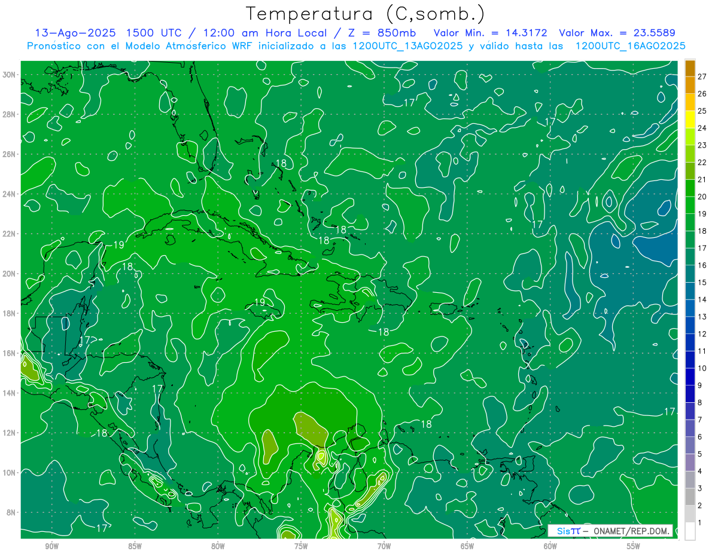The height and width of the screenshot is (554, 718).
Task: Click the '1200UTC_16AGO2025' valid-until text
Action: tap(630, 46)
